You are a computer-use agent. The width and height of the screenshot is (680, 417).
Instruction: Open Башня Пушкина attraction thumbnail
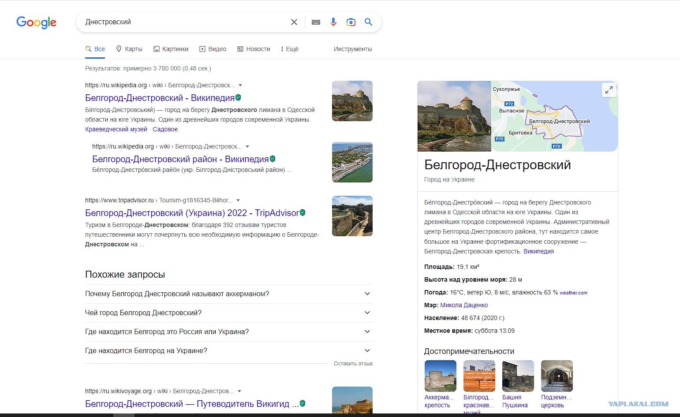click(518, 376)
